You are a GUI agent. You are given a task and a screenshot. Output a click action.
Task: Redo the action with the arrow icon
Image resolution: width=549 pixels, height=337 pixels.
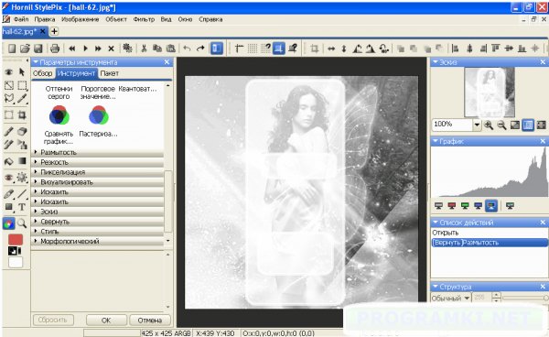click(x=200, y=49)
